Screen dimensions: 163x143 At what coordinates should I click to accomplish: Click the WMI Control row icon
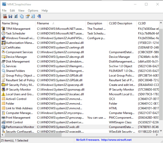tap(3, 122)
